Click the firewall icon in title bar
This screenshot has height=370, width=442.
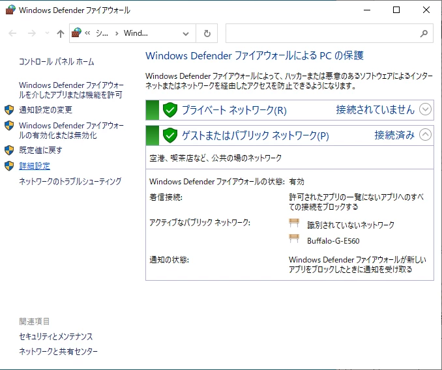coord(10,10)
